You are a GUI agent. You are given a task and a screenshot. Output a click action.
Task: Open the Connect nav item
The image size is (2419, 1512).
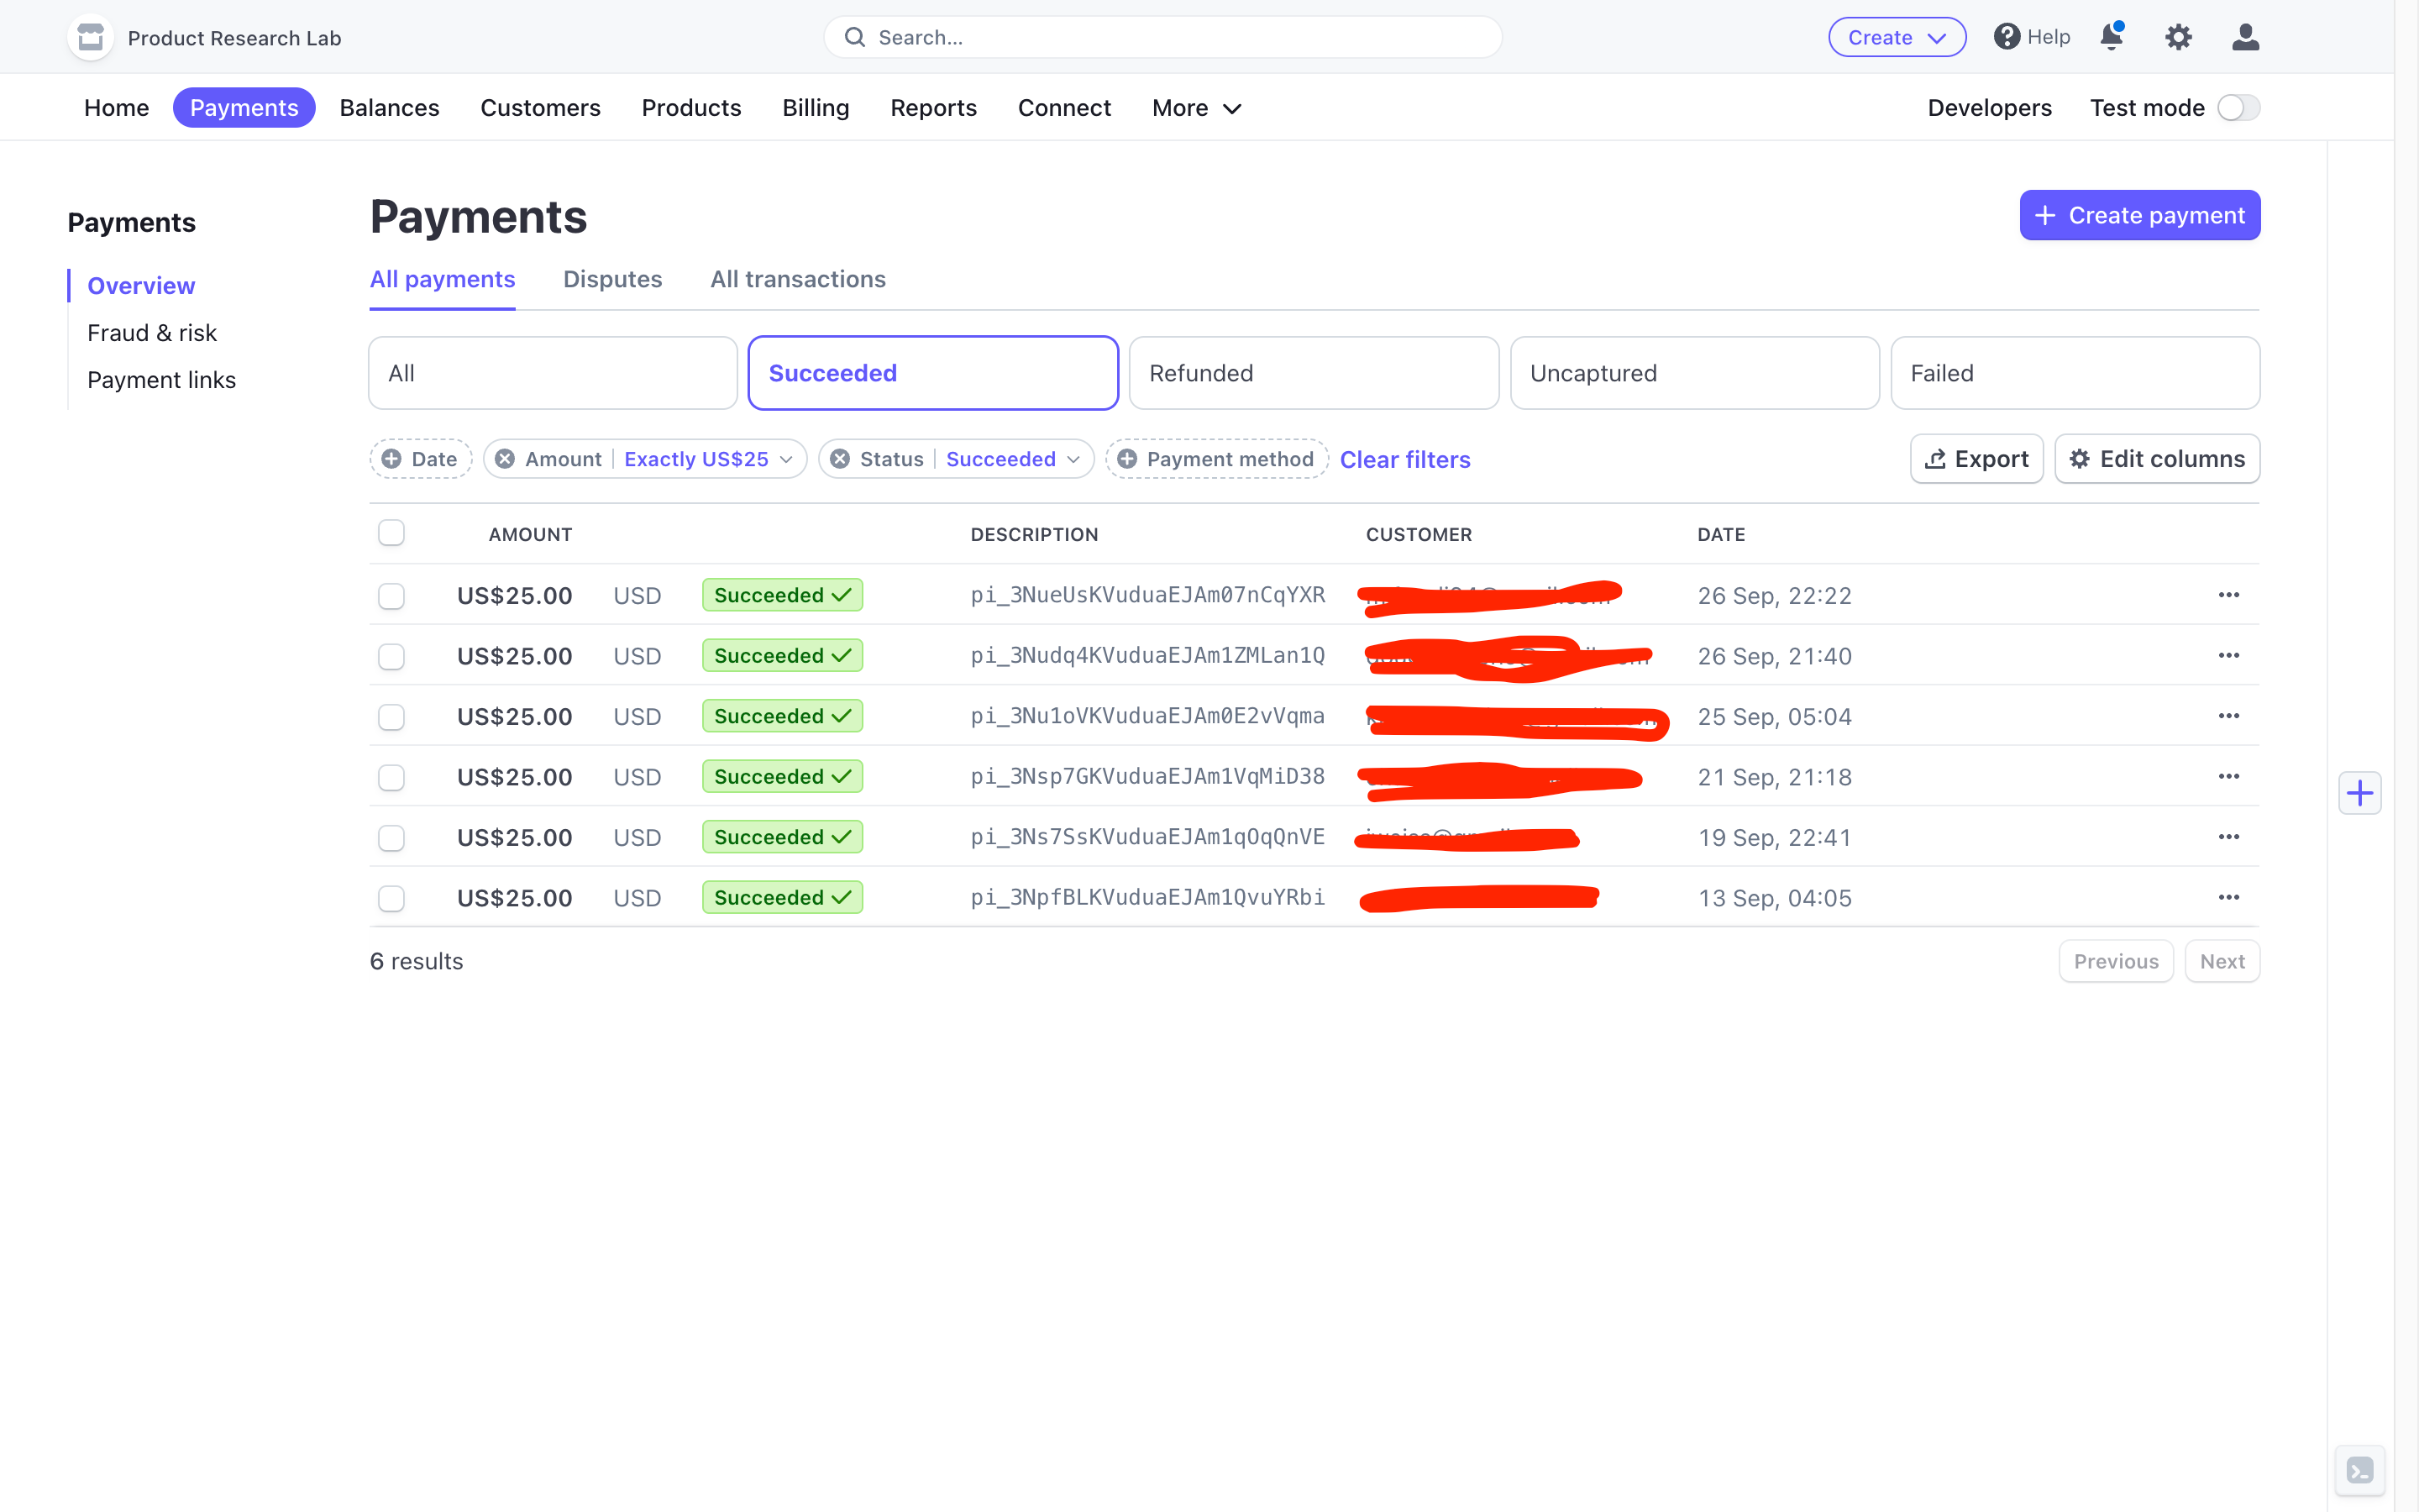[x=1064, y=108]
